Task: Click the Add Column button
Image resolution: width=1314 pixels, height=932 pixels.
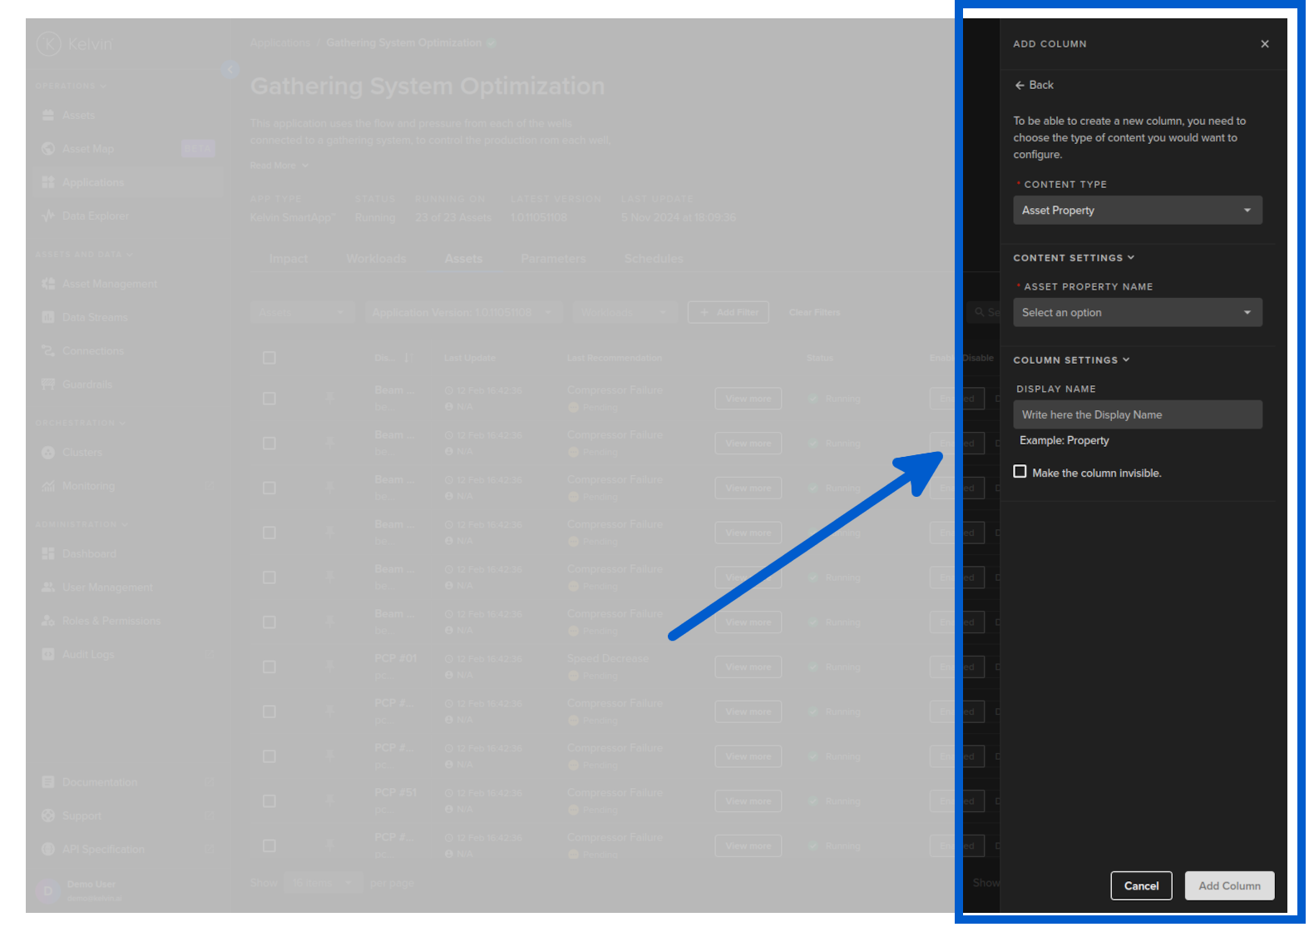Action: 1229,886
